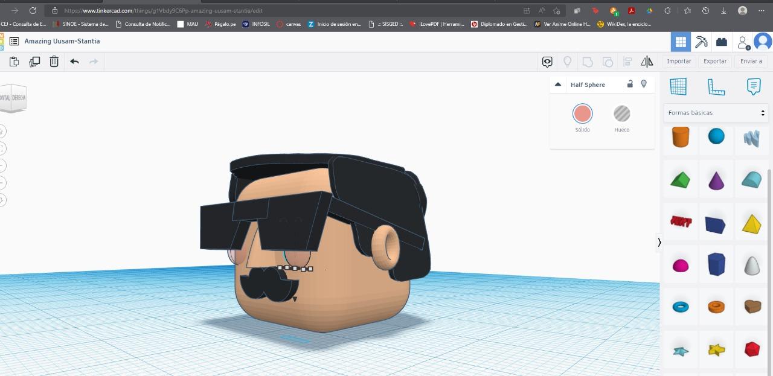This screenshot has width=773, height=376.
Task: Toggle the show-all eye icon
Action: click(547, 62)
